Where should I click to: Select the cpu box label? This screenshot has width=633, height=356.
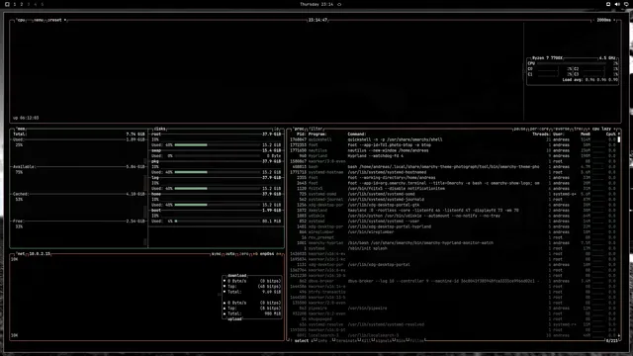click(21, 20)
